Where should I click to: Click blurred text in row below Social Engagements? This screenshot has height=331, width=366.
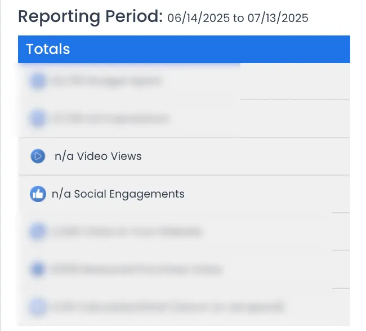coord(127,231)
